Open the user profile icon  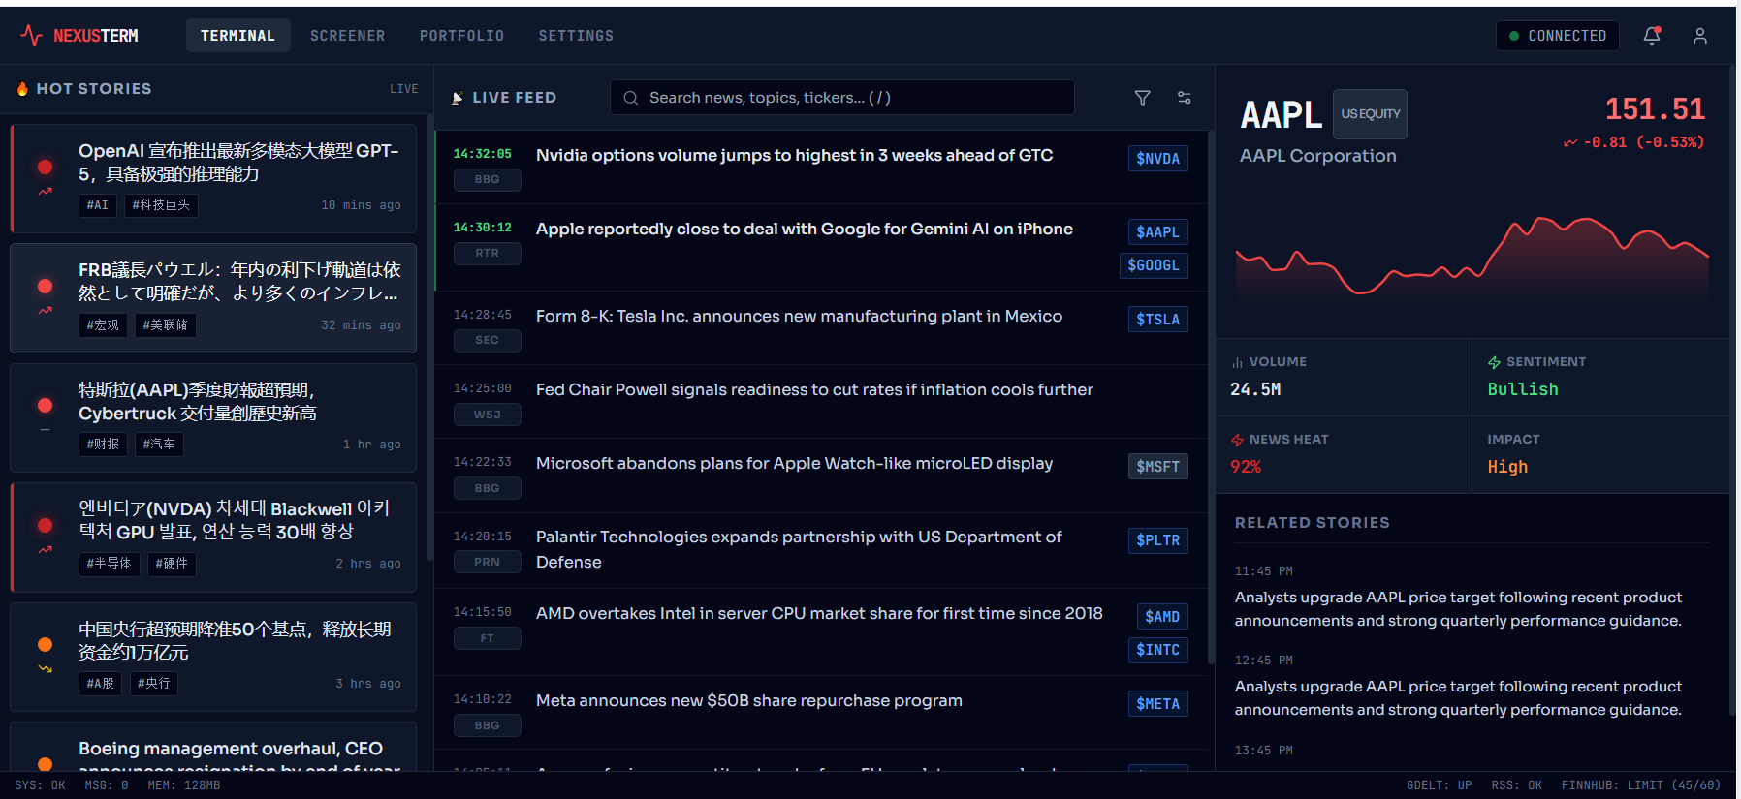[1700, 36]
